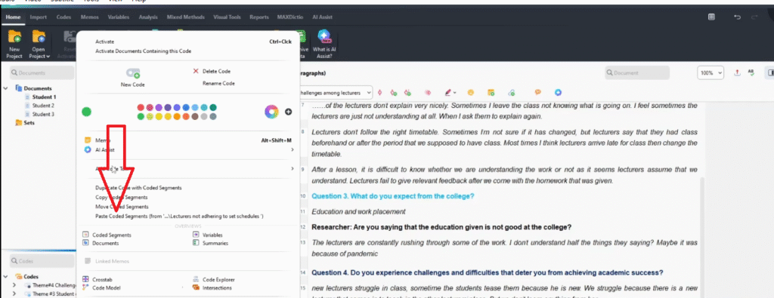The width and height of the screenshot is (774, 298).
Task: Click the Crosstab icon
Action: pos(86,279)
